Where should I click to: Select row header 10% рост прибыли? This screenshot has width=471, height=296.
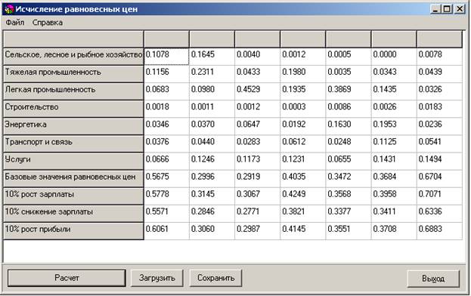(73, 230)
